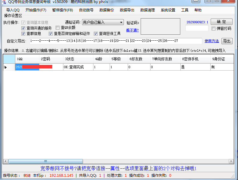Image resolution: width=238 pixels, height=180 pixels.
Task: Click the 是 cell under 密保手机
Action: tap(195, 67)
